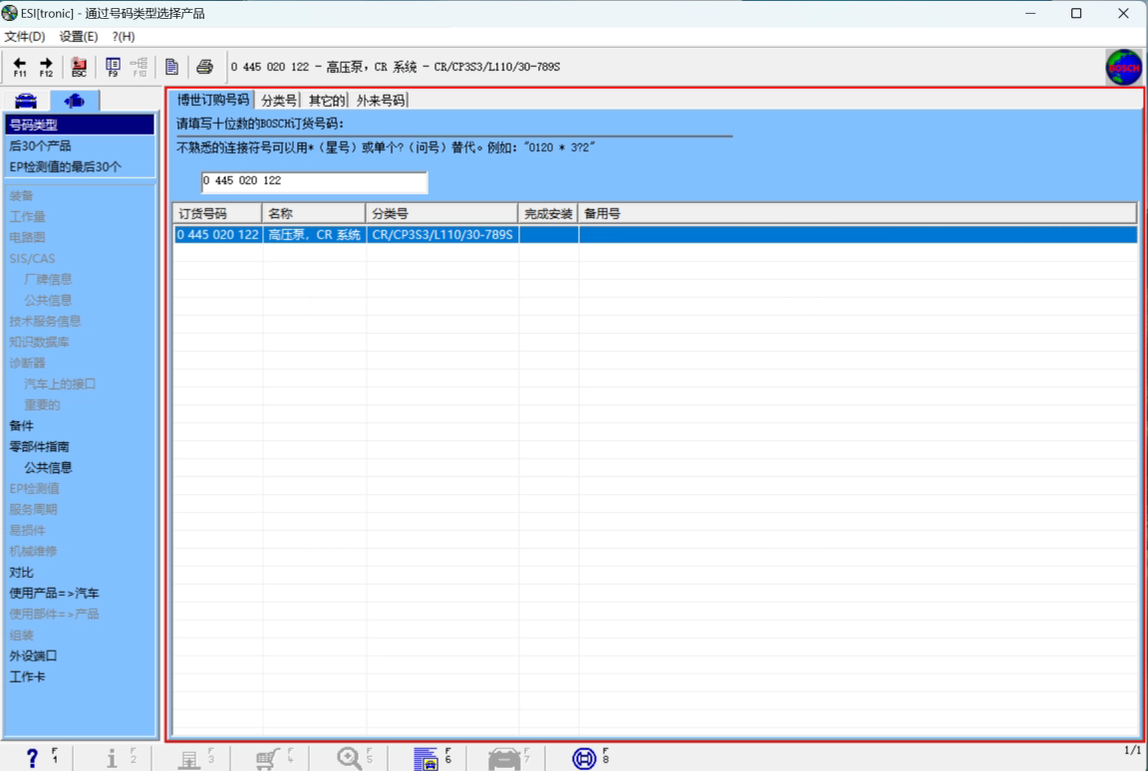Click the greyed 使用部件=>产品 sidebar entry

point(54,614)
